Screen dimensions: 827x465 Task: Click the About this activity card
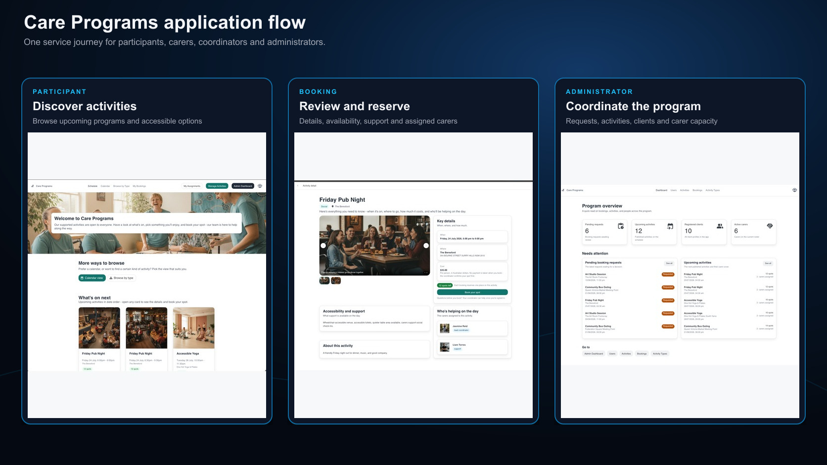(374, 349)
